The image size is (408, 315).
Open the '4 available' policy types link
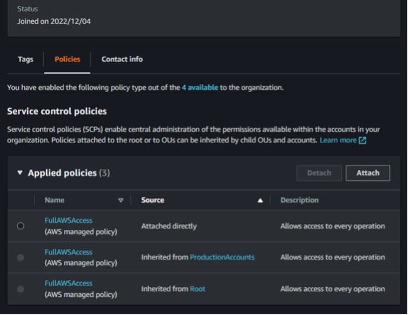(200, 87)
